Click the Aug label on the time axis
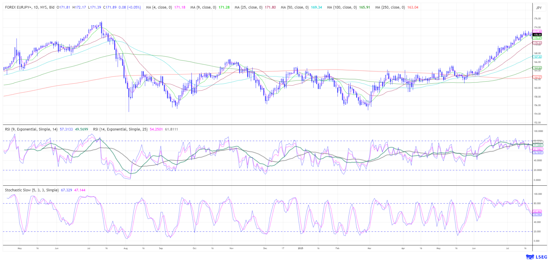 [x=125, y=248]
